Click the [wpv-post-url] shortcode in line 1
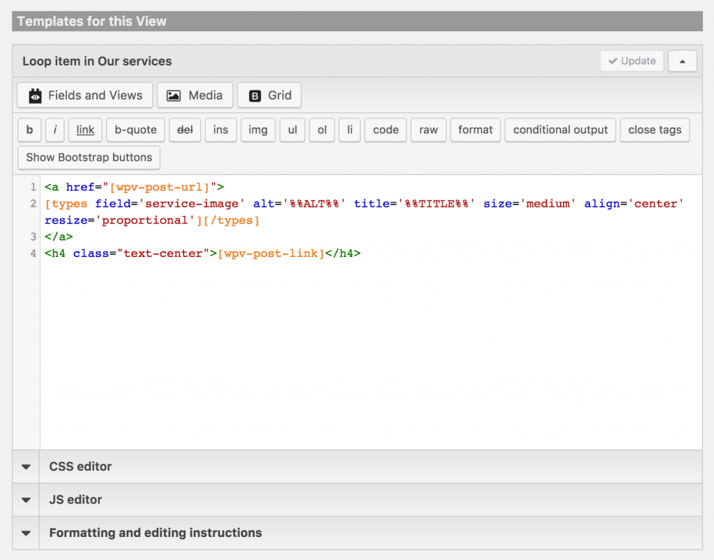The height and width of the screenshot is (560, 714). [160, 187]
